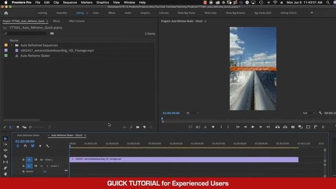Click New Item icon in Project panel
Image resolution: width=336 pixels, height=189 pixels.
coord(144,127)
